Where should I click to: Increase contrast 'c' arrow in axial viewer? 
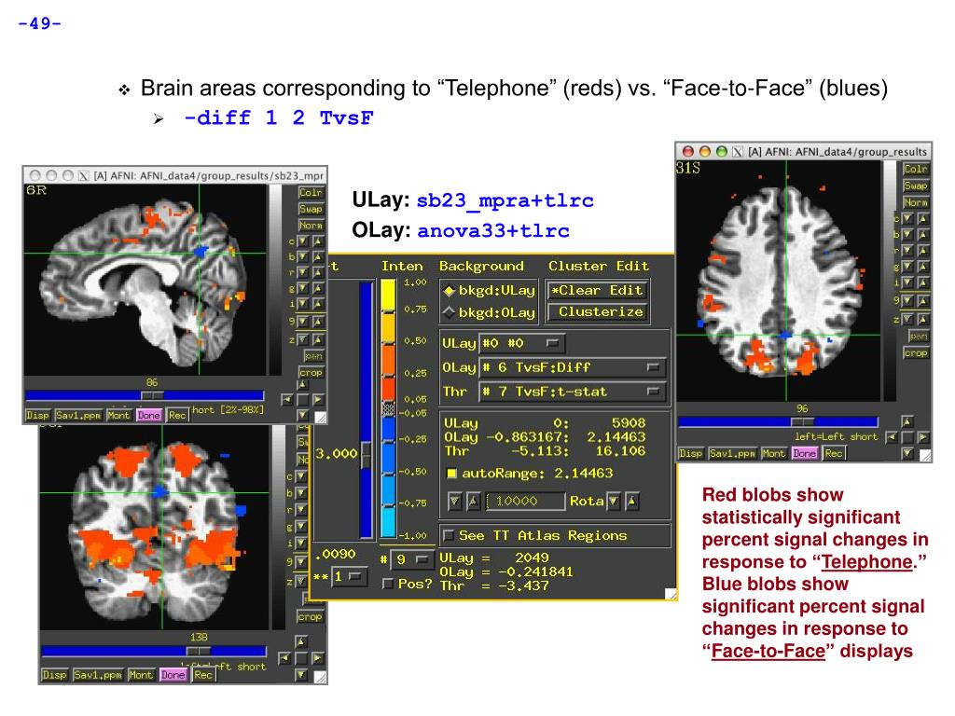click(922, 218)
